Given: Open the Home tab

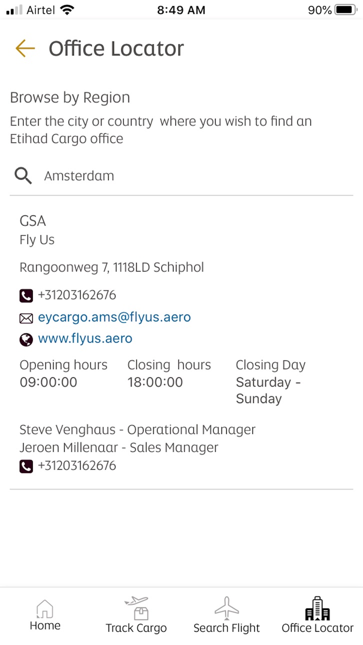Looking at the screenshot, I should click(x=45, y=616).
